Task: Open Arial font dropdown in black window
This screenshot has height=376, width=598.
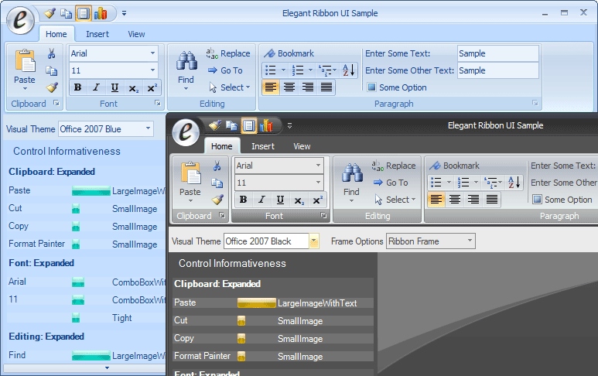Action: point(318,166)
